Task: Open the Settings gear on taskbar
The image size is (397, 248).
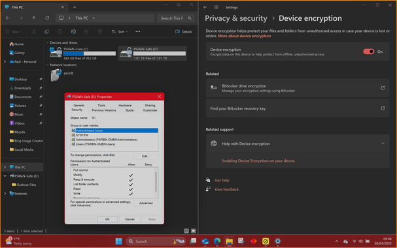Action: point(277,241)
